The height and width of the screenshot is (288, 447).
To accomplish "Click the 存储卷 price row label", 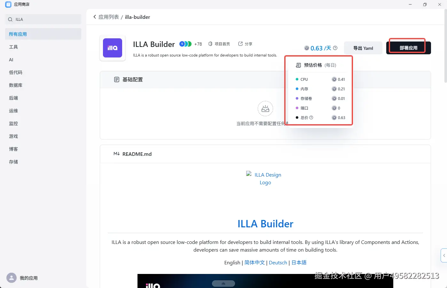I will 306,98.
